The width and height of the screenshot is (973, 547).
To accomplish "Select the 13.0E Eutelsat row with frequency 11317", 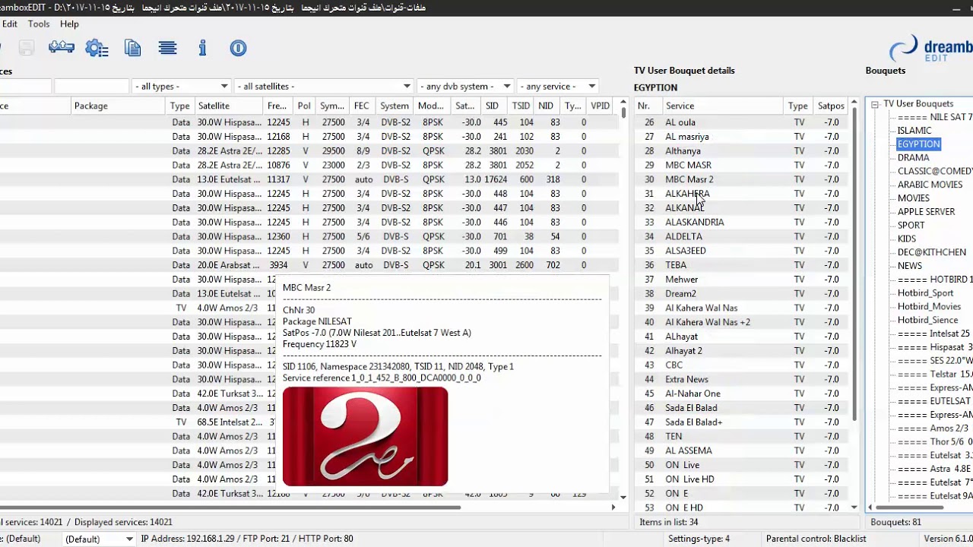I will (308, 179).
